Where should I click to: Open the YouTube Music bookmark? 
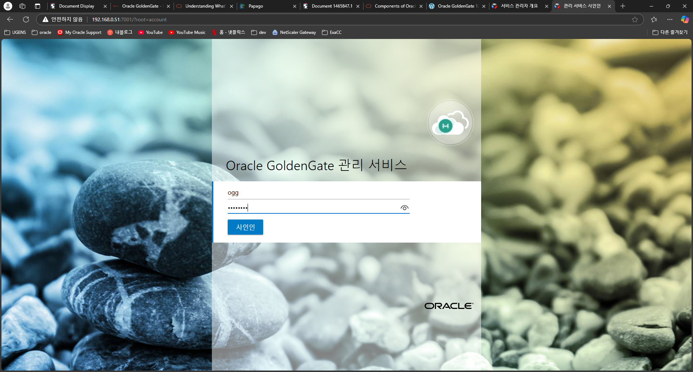point(187,32)
